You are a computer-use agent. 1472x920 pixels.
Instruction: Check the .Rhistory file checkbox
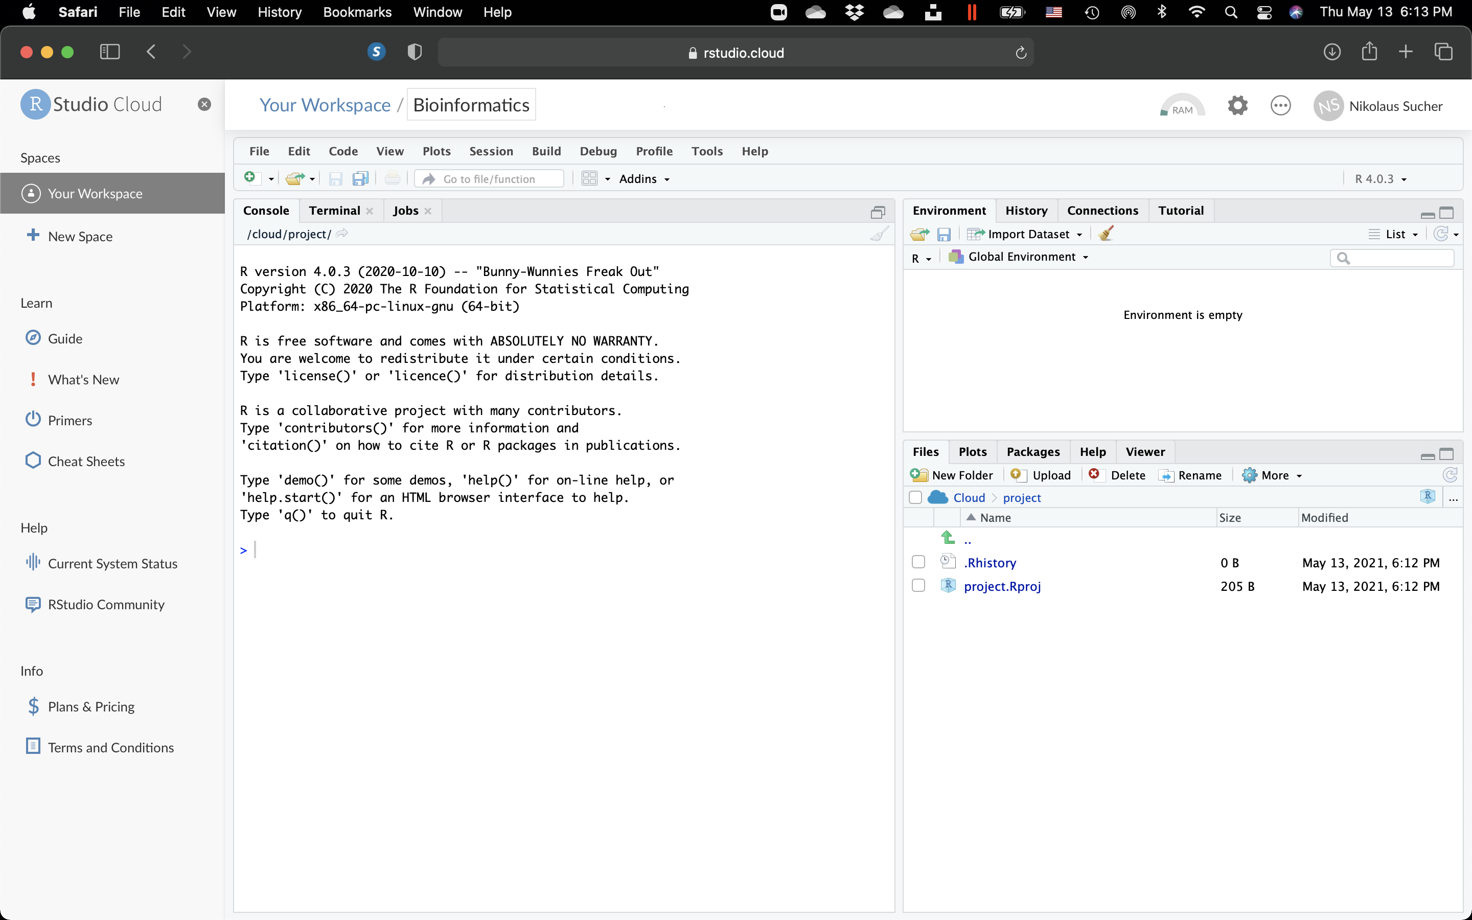point(918,562)
